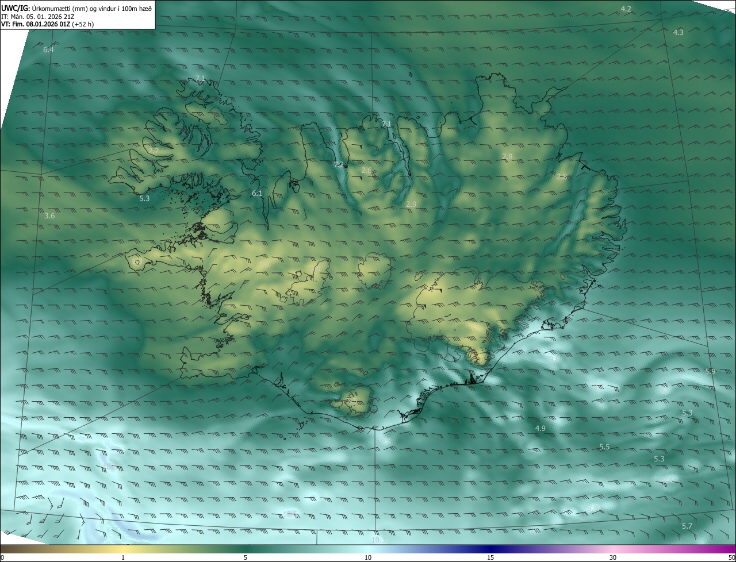The width and height of the screenshot is (736, 562).
Task: Click the title text 'Úrkomumætti (mm) og vindur í 100m hæð'
Action: pos(91,7)
